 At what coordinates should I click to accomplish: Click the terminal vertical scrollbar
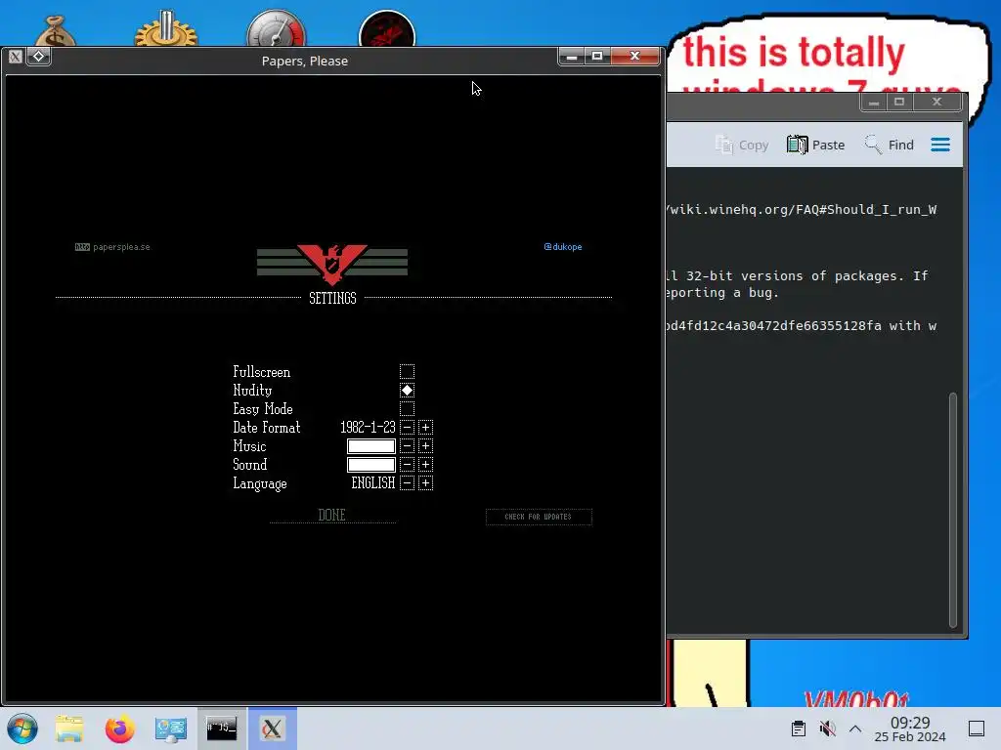(952, 510)
